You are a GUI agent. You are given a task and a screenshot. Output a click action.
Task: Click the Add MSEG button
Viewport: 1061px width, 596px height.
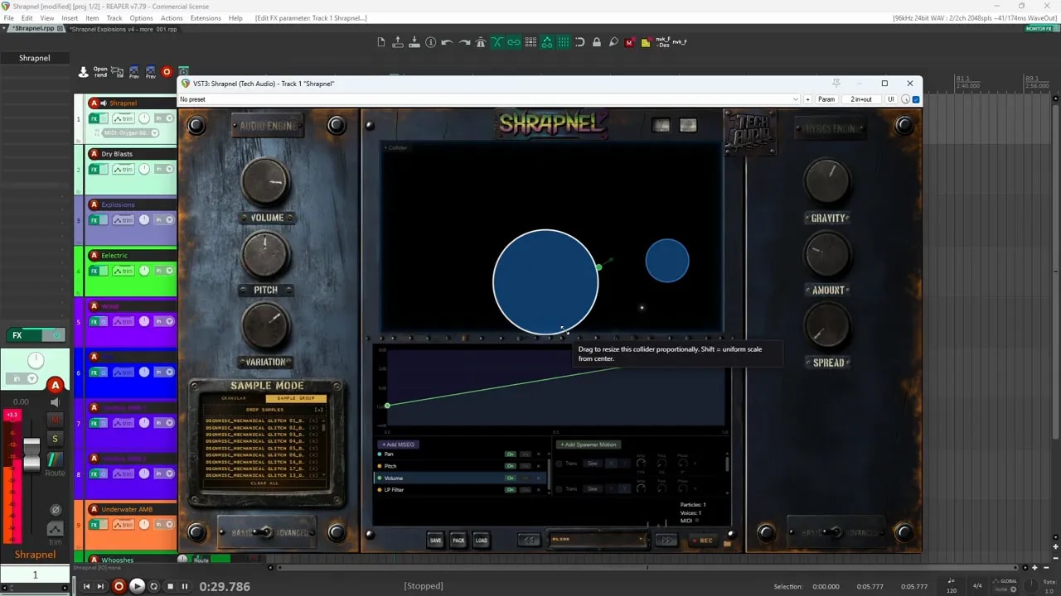click(x=398, y=445)
